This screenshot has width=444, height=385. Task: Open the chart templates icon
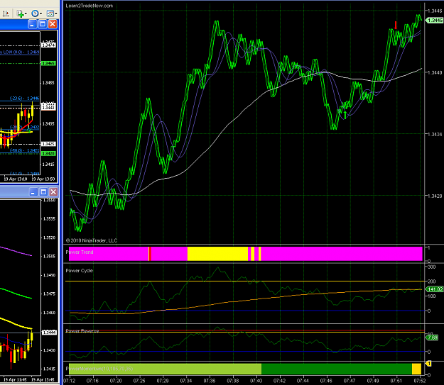coord(50,13)
